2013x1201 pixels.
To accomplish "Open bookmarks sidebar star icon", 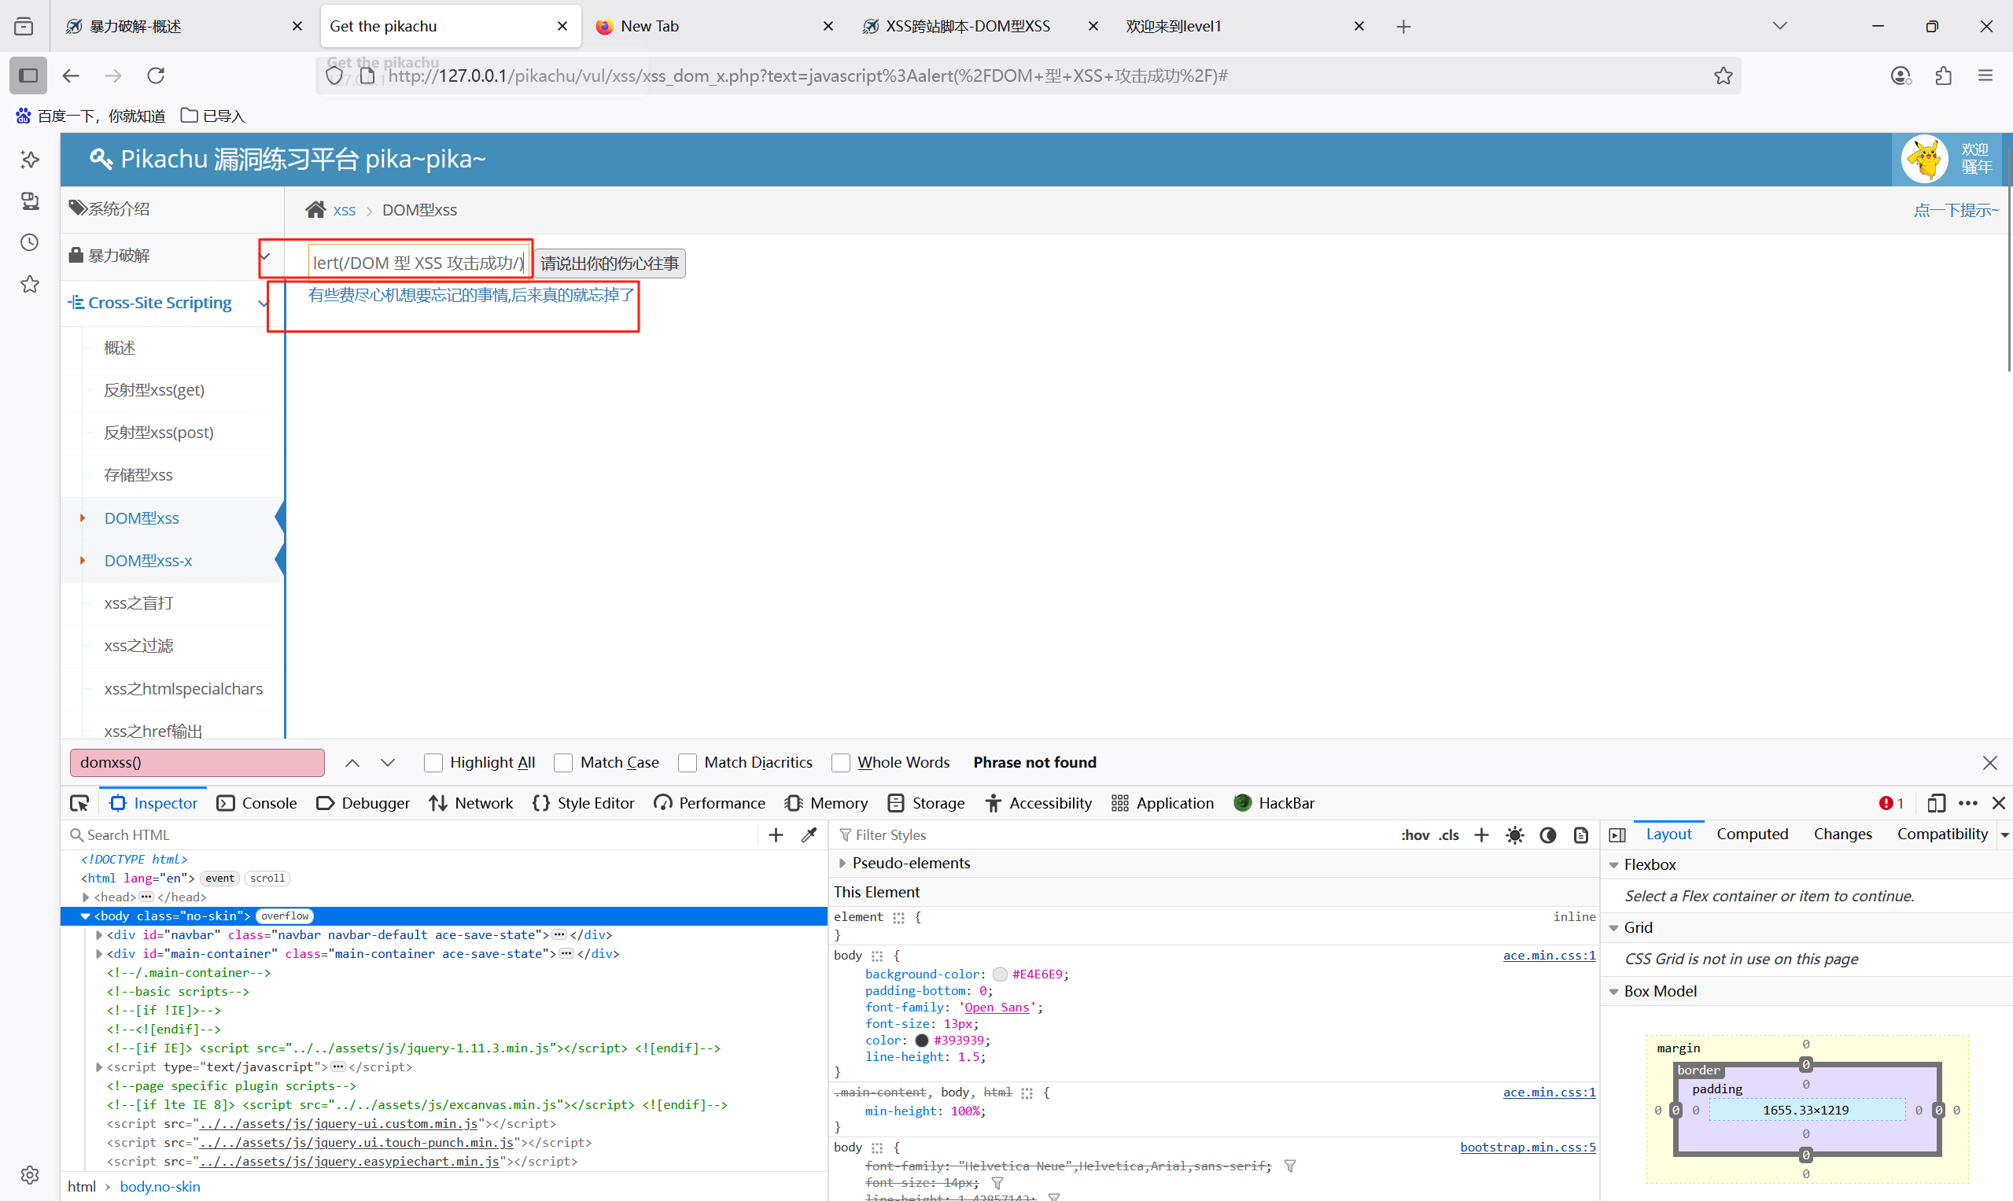I will pyautogui.click(x=30, y=284).
